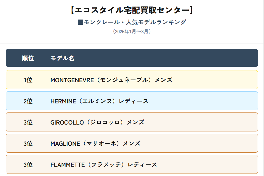Click the FLAMMETTE model name
Viewport: 264px width, 176px height.
68,165
